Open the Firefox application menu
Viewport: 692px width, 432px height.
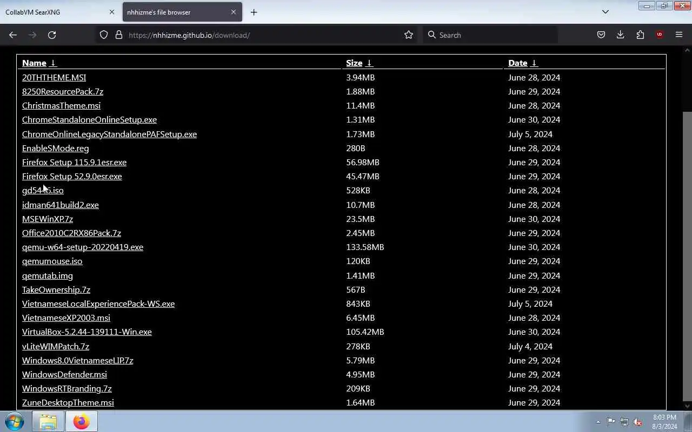tap(679, 35)
